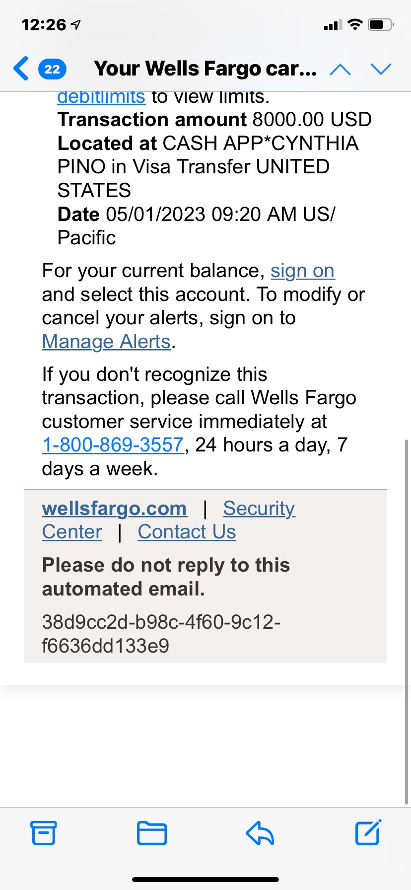The image size is (411, 890).
Task: Archive this email with the archive icon
Action: tap(44, 833)
